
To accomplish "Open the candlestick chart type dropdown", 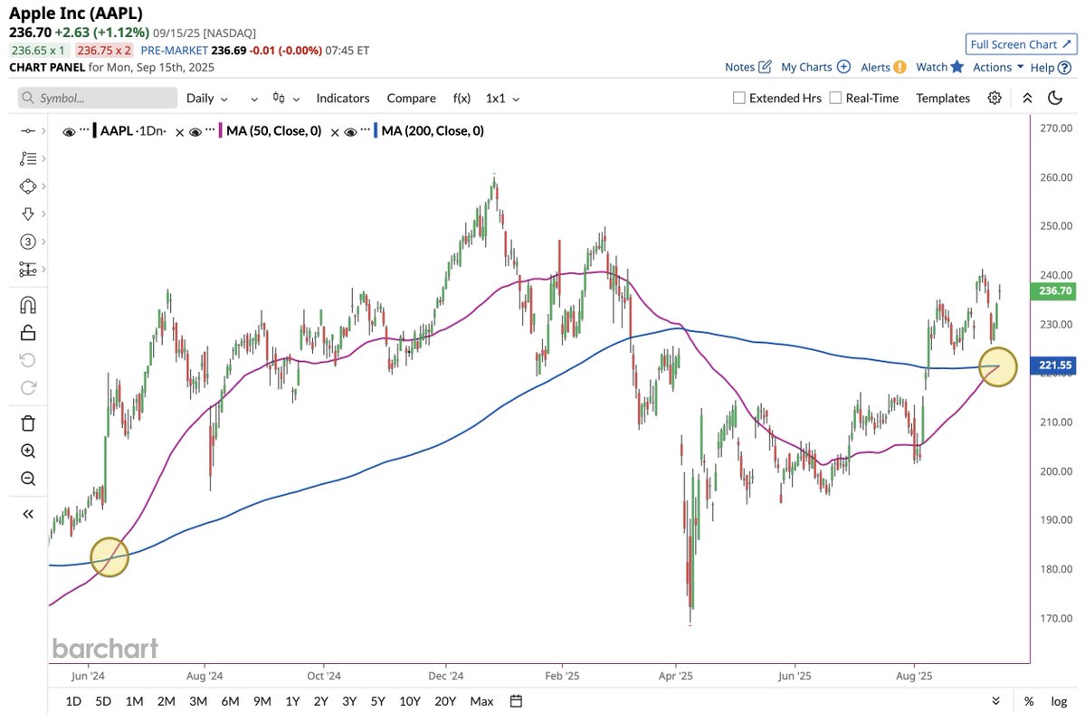I will [x=286, y=99].
